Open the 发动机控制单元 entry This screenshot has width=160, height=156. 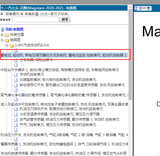click(x=32, y=75)
